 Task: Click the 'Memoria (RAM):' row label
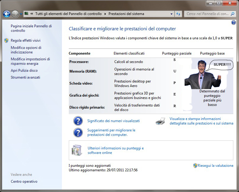click(x=83, y=71)
